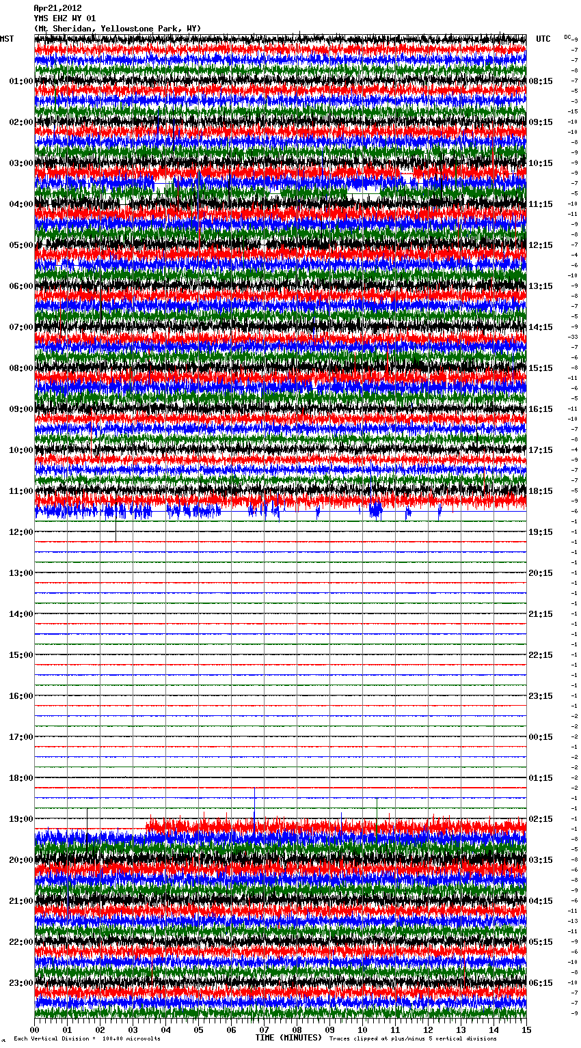Click the 19:00 MST time label
This screenshot has width=581, height=1048.
tap(21, 819)
